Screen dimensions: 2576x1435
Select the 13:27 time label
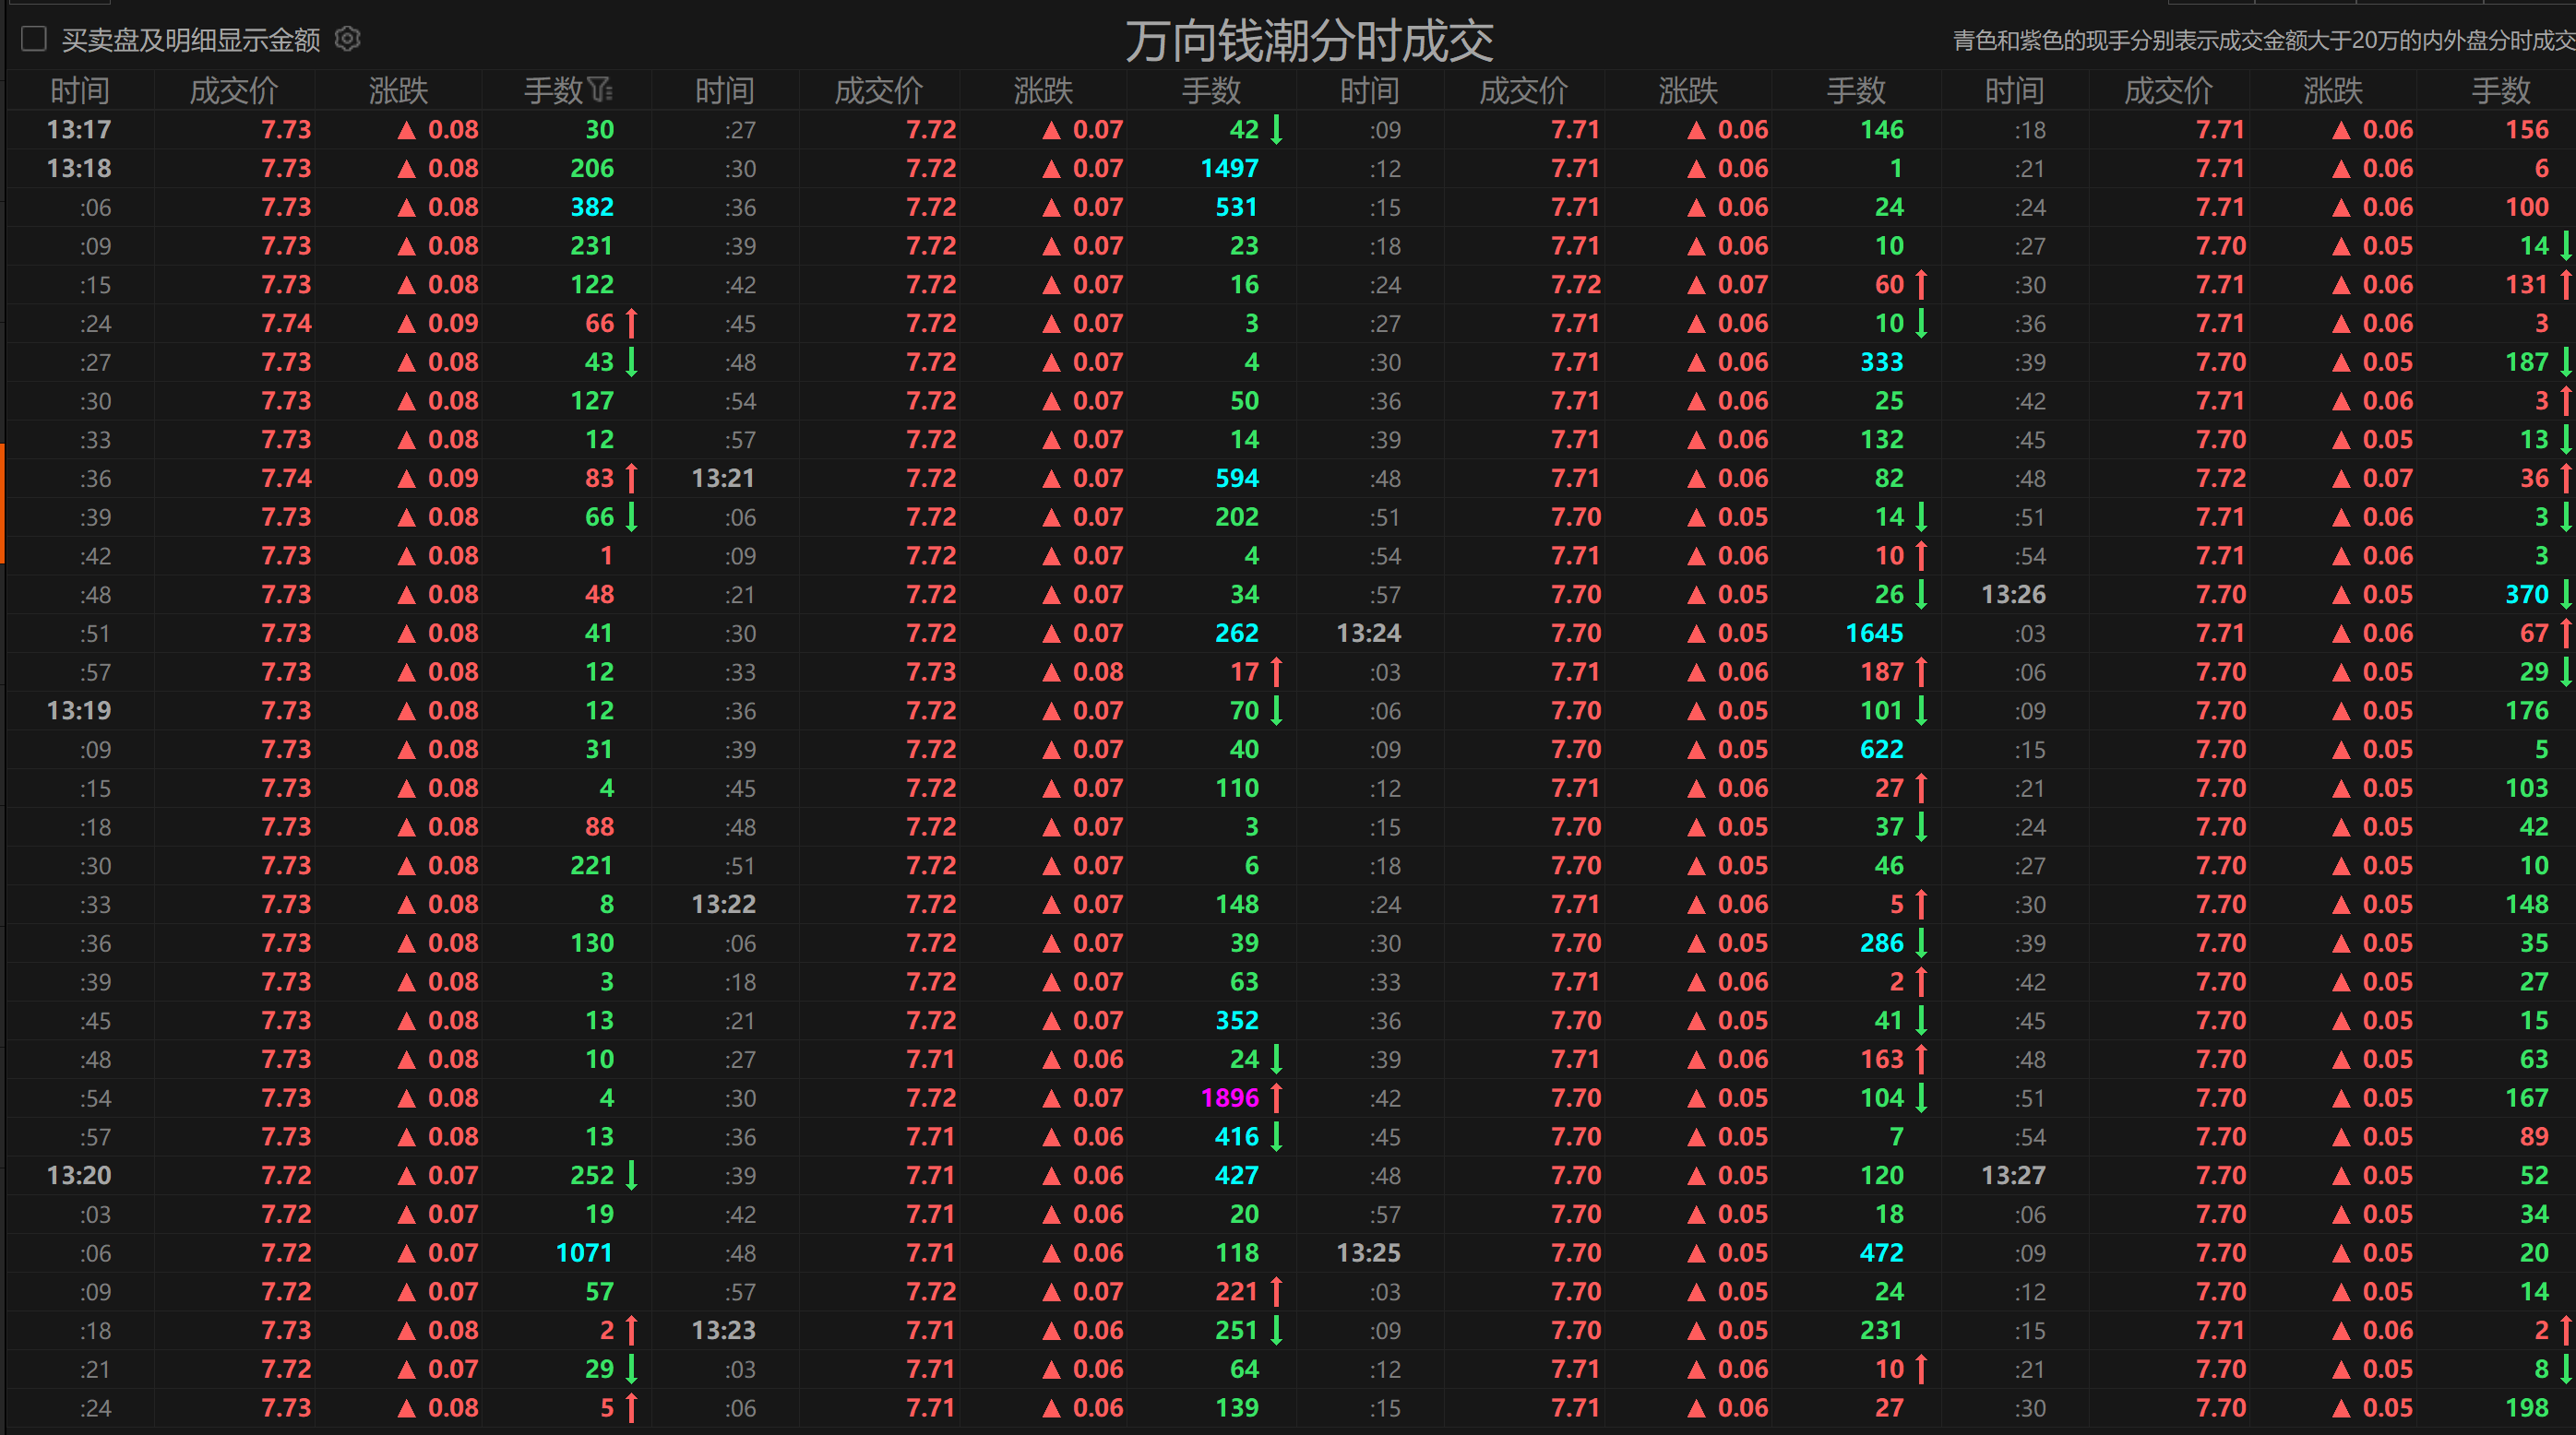click(2013, 1175)
